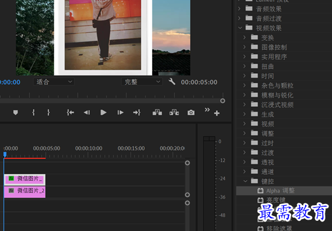
Task: Collapse the 键控 folder
Action: coord(245,181)
